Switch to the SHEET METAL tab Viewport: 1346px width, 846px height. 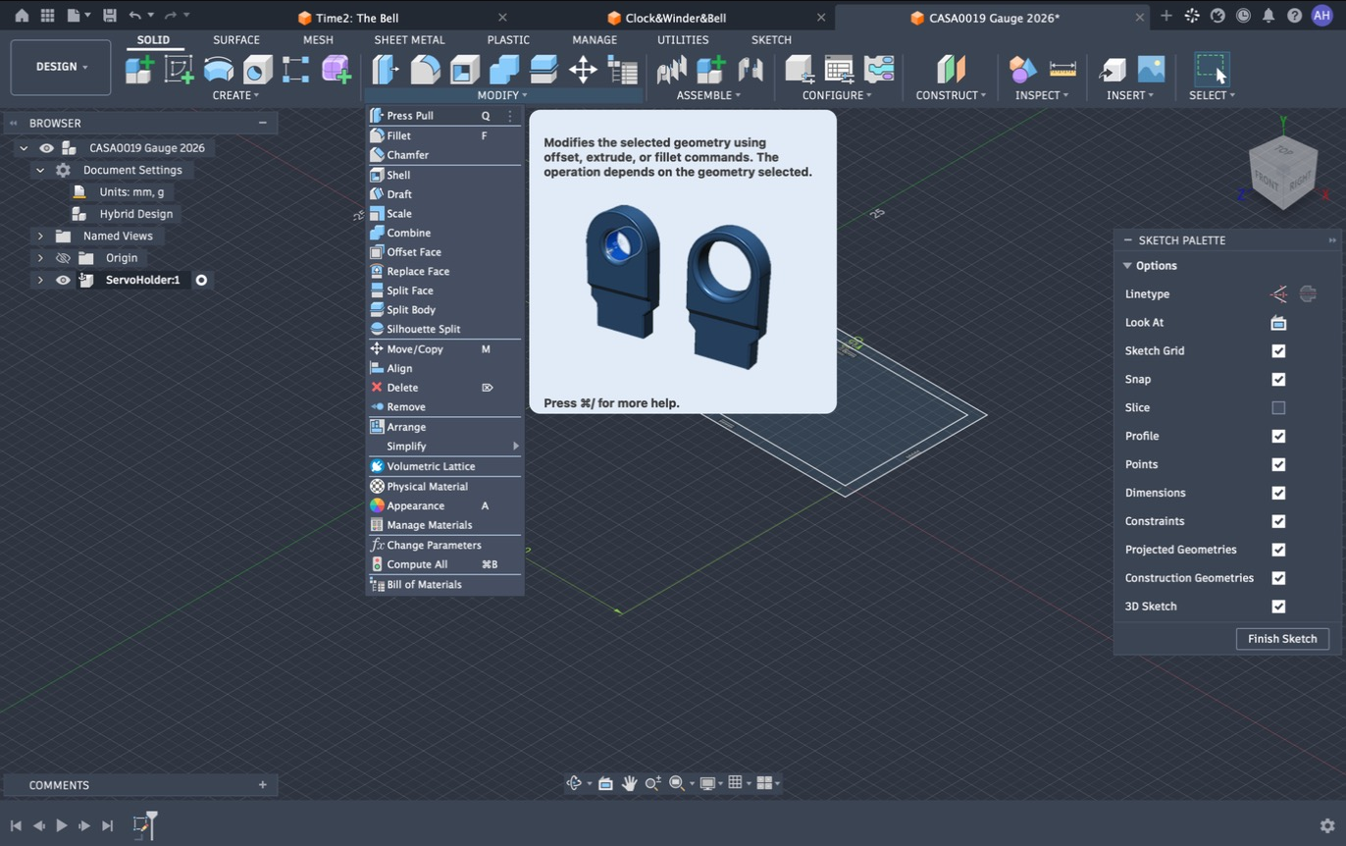pyautogui.click(x=409, y=40)
